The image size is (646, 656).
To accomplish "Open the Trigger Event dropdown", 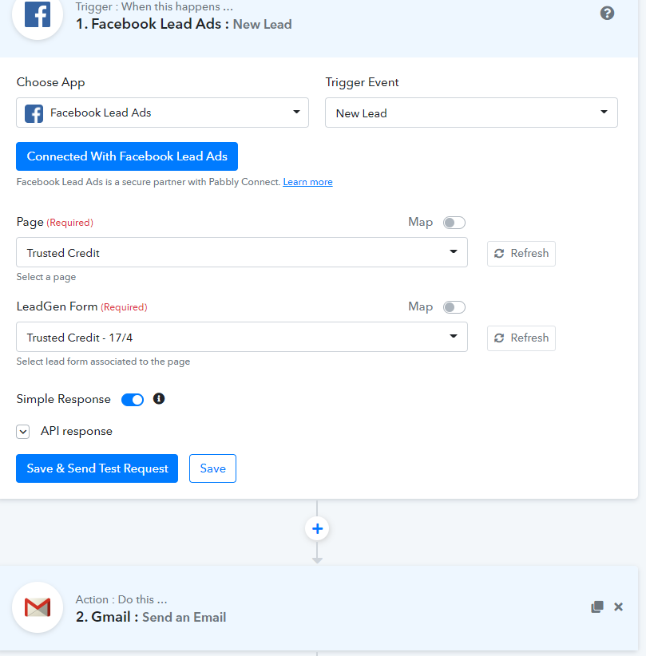I will 471,113.
